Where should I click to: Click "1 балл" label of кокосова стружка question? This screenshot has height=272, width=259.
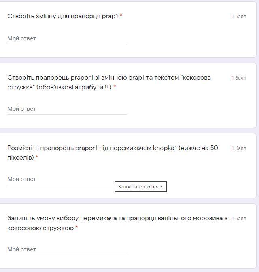[239, 78]
